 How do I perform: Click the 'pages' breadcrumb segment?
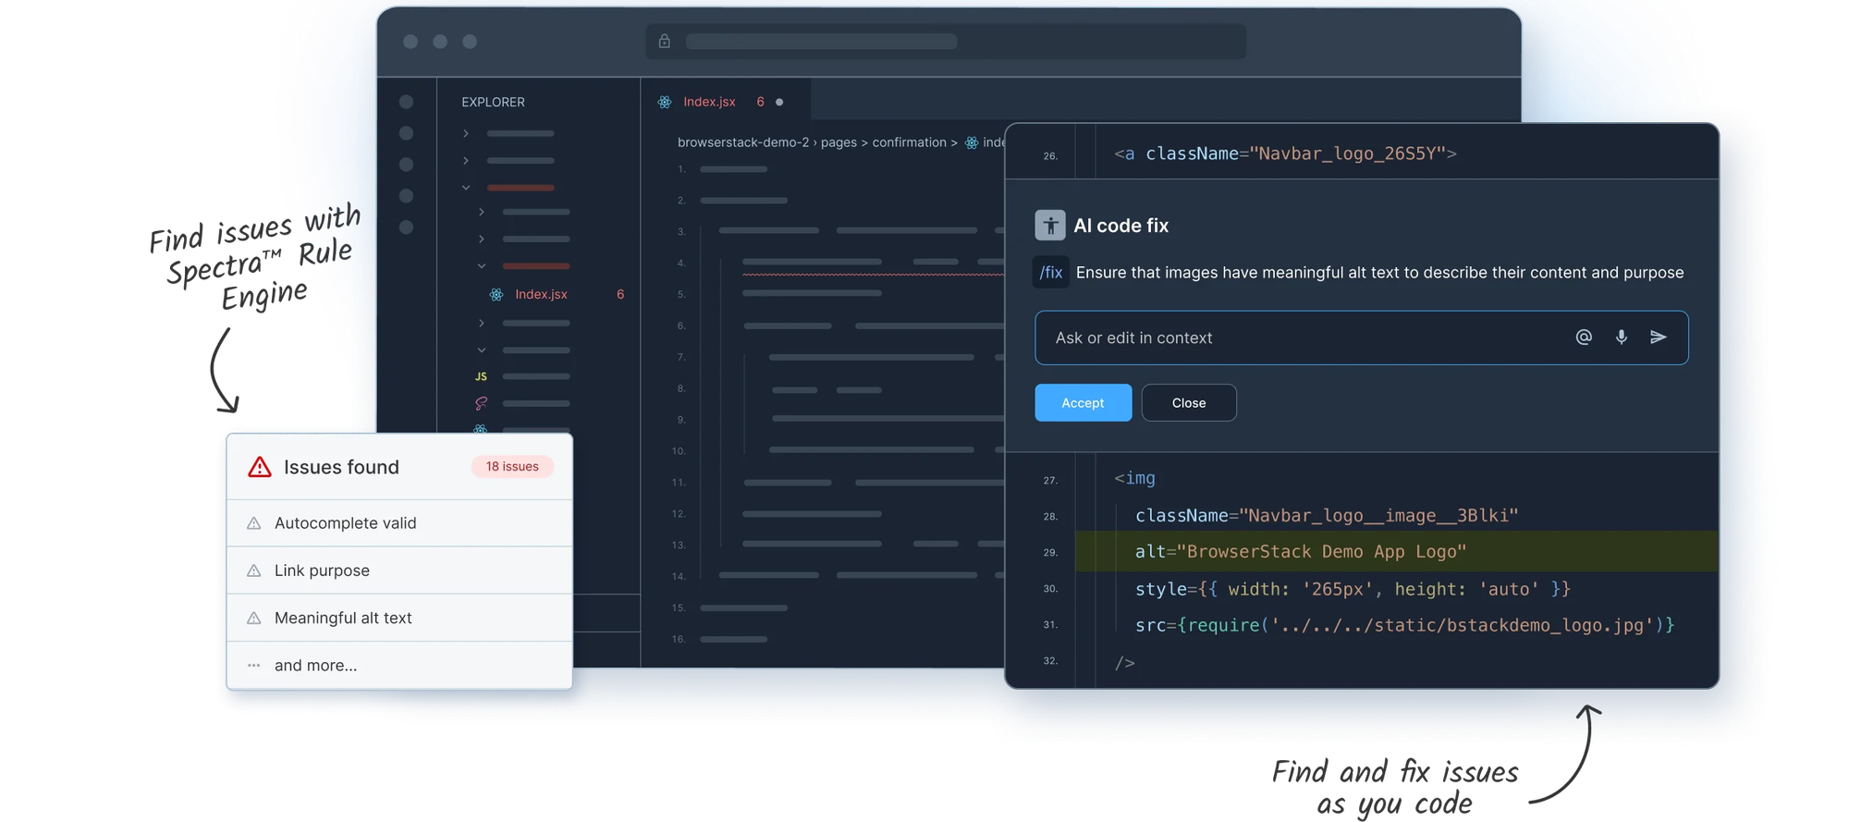[839, 142]
